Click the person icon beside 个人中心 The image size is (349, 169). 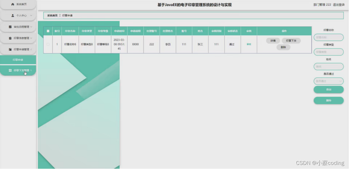13,15
